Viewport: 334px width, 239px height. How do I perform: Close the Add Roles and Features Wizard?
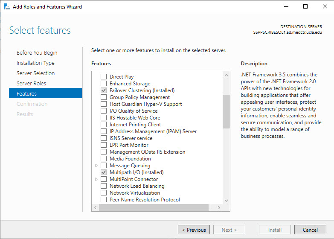(x=325, y=6)
